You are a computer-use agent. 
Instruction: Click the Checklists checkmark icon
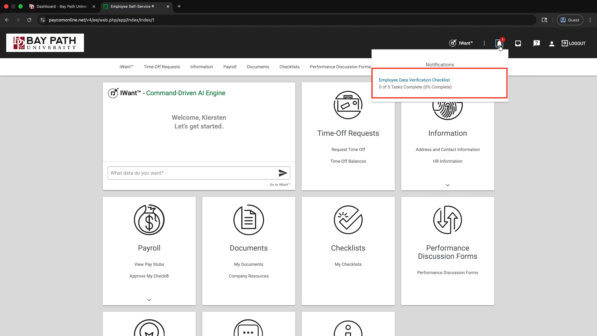pyautogui.click(x=348, y=220)
